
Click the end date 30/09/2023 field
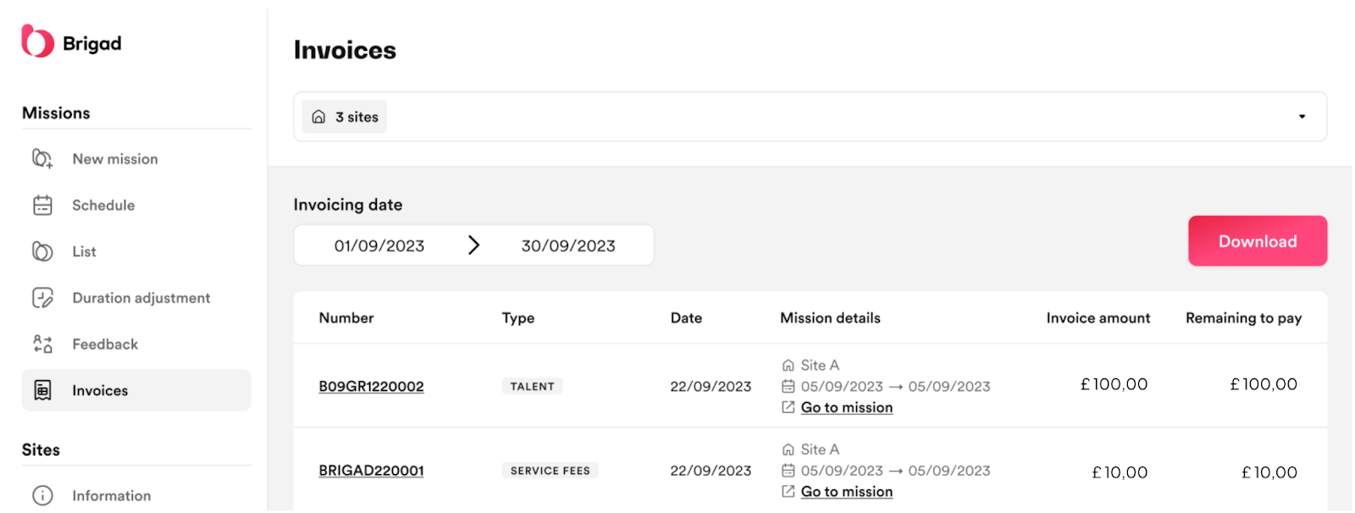tap(568, 246)
